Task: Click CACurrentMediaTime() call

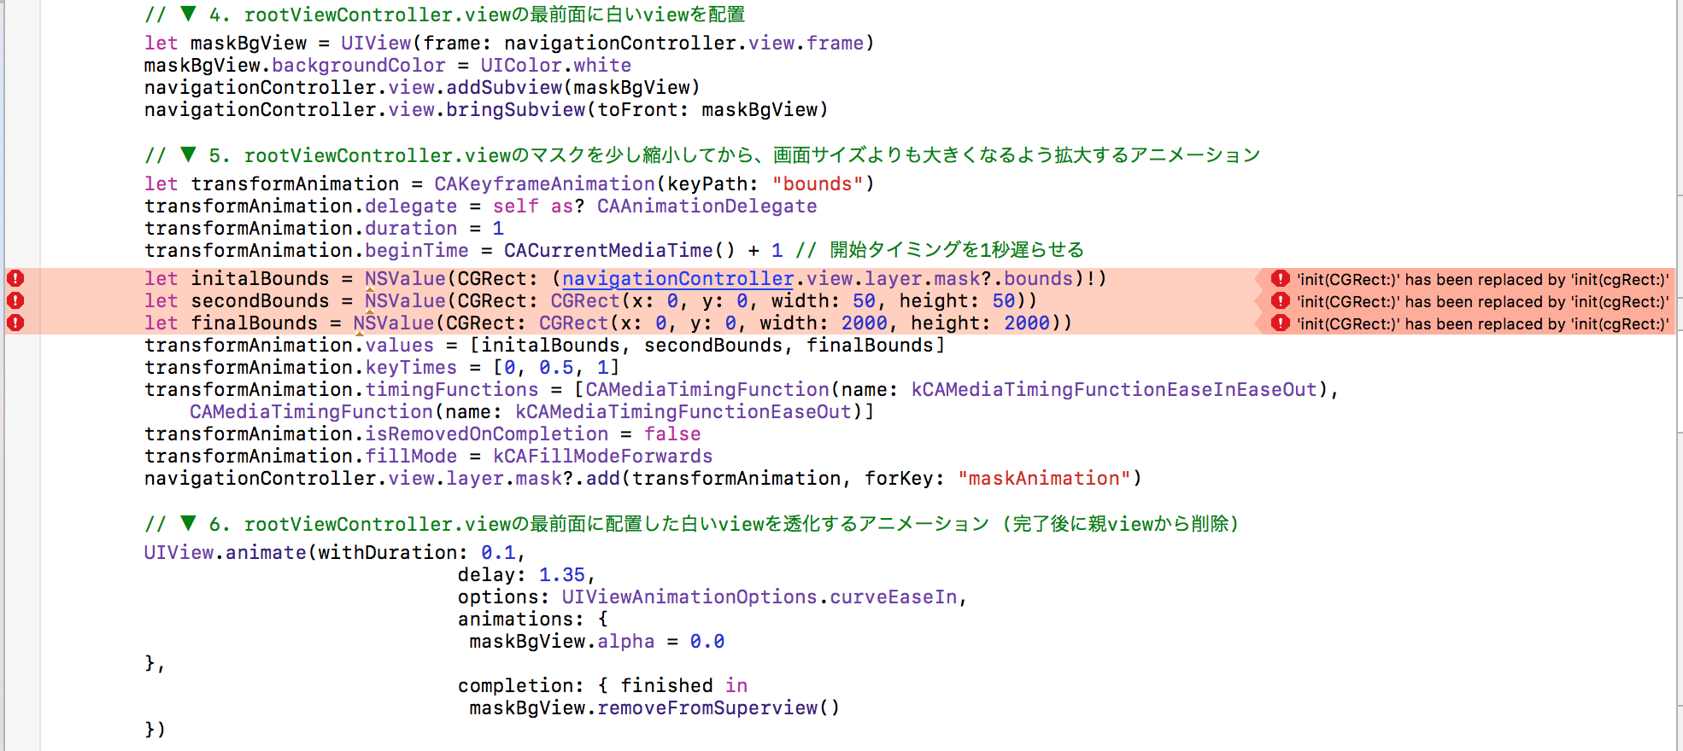Action: (x=619, y=251)
